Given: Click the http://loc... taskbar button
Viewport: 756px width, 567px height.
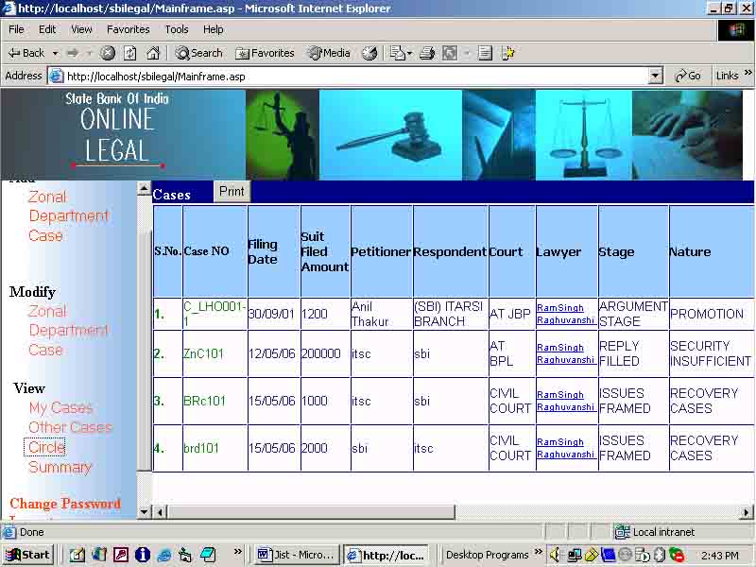Looking at the screenshot, I should point(387,555).
